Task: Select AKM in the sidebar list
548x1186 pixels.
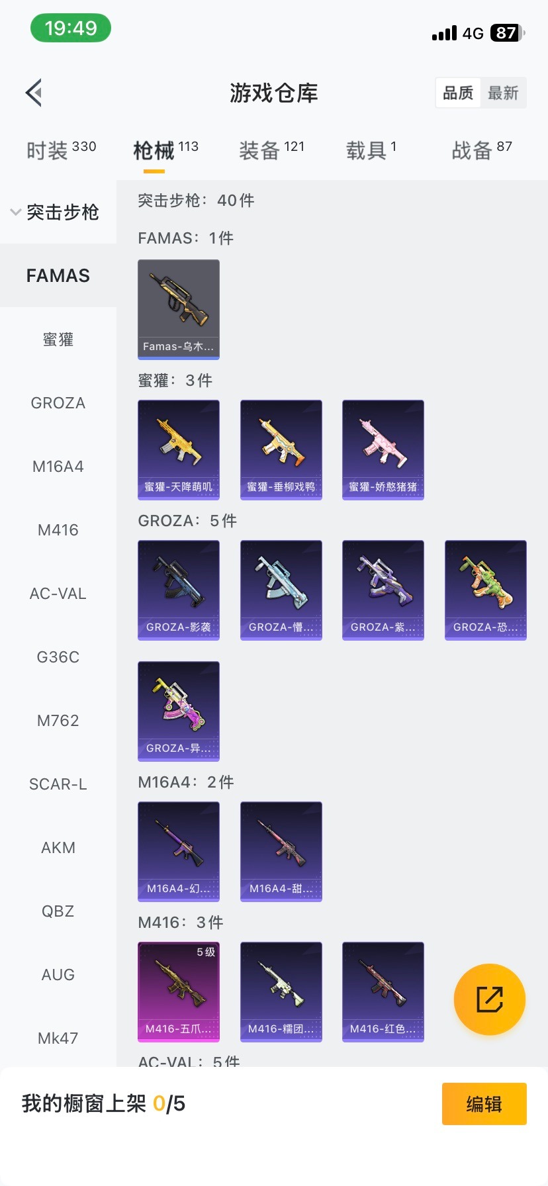Action: [58, 848]
